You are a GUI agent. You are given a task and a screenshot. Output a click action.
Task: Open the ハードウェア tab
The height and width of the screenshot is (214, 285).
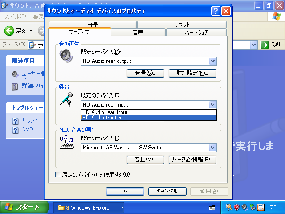click(196, 32)
